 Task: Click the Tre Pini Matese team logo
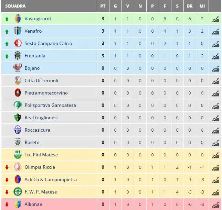tap(18, 155)
